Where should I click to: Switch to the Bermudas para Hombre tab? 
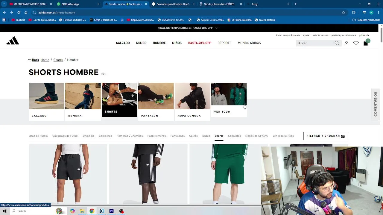point(173,4)
